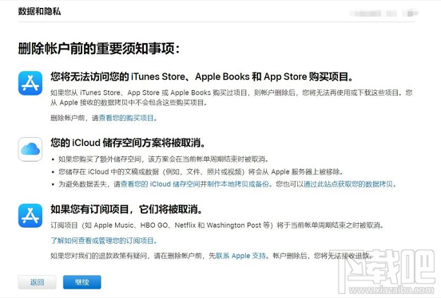Click the bullet about Apple 服务器上被移除
441x298 pixels.
point(201,172)
